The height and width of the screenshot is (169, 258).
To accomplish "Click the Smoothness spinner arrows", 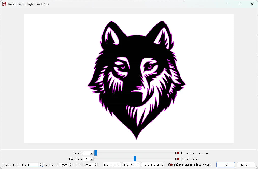I will pos(70,165).
